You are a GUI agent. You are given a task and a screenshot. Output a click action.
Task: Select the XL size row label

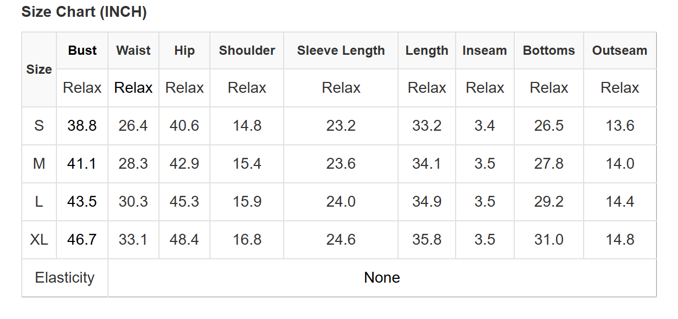coord(39,240)
